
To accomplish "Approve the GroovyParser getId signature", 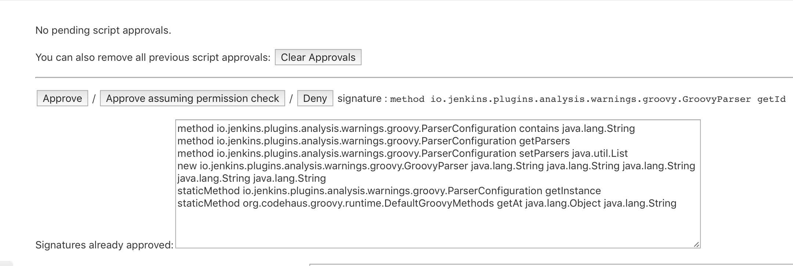I will (x=62, y=98).
